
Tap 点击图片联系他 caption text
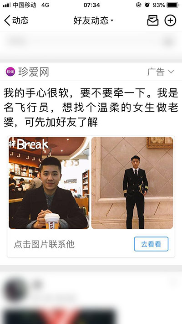pos(44,244)
